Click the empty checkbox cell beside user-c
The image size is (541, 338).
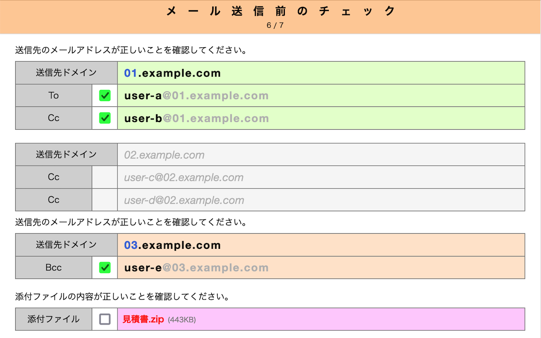[x=105, y=177]
